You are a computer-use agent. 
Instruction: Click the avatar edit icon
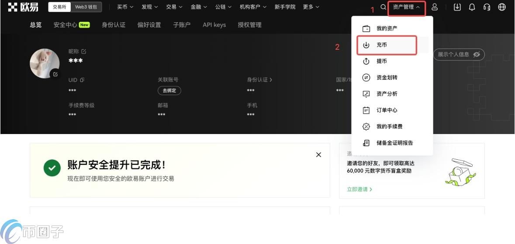(x=55, y=74)
